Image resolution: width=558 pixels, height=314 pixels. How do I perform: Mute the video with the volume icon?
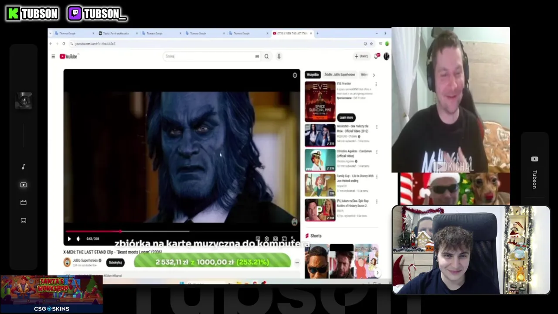(78, 239)
